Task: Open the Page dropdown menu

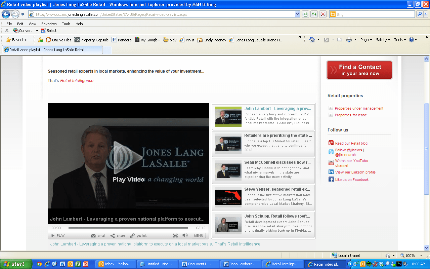Action: 366,40
